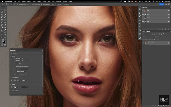Collapse the Rulers & Grids section
The image size is (171, 107).
(x=11, y=78)
